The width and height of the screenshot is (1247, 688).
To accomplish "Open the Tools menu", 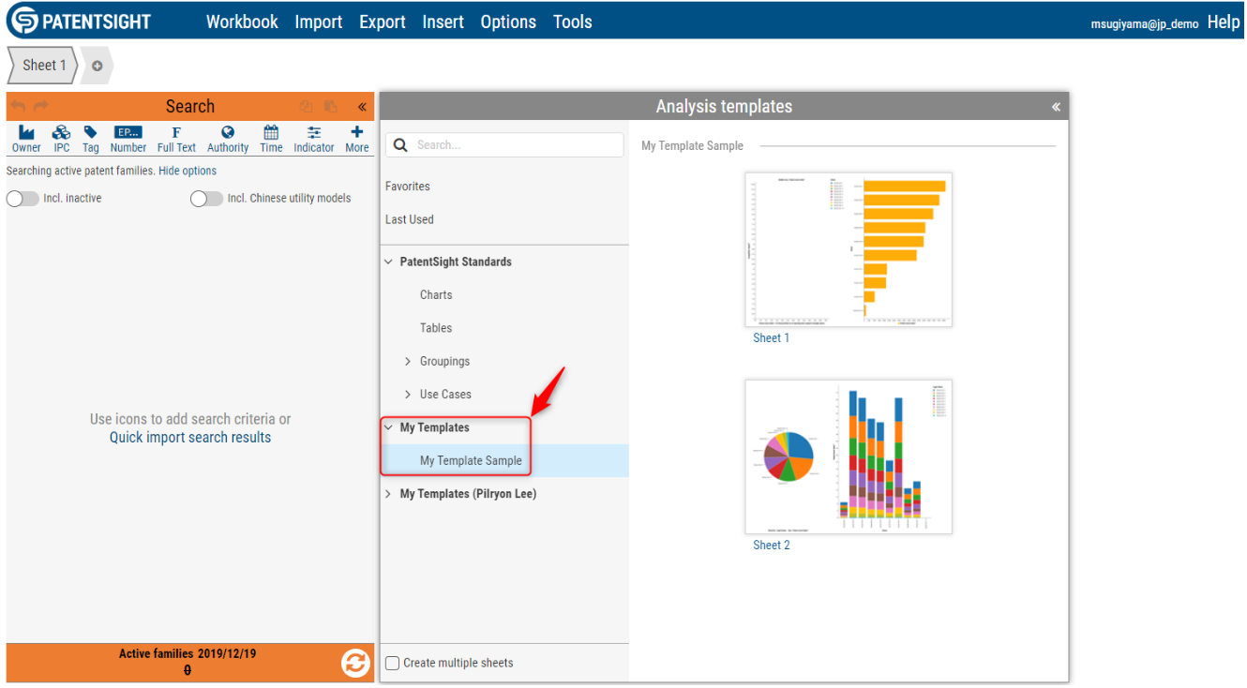I will tap(572, 22).
